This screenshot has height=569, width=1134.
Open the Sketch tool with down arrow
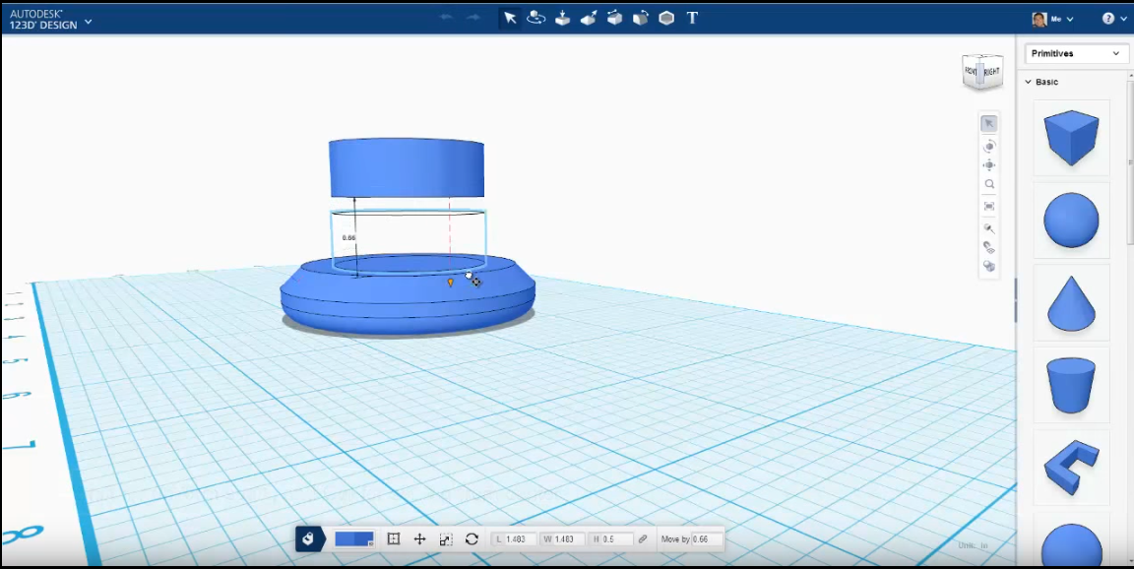(562, 18)
